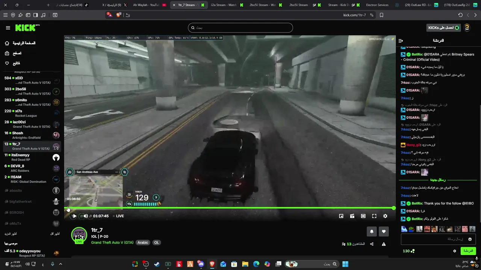Viewport: 481px width, 270px height.
Task: Open the Home page sidebar icon
Action: coord(7,43)
